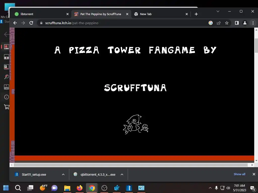The width and height of the screenshot is (258, 193).
Task: Open the Windows Start menu
Action: [x=6, y=188]
